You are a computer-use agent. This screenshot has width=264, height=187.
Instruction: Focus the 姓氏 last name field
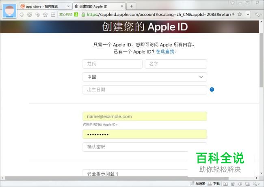(x=113, y=64)
